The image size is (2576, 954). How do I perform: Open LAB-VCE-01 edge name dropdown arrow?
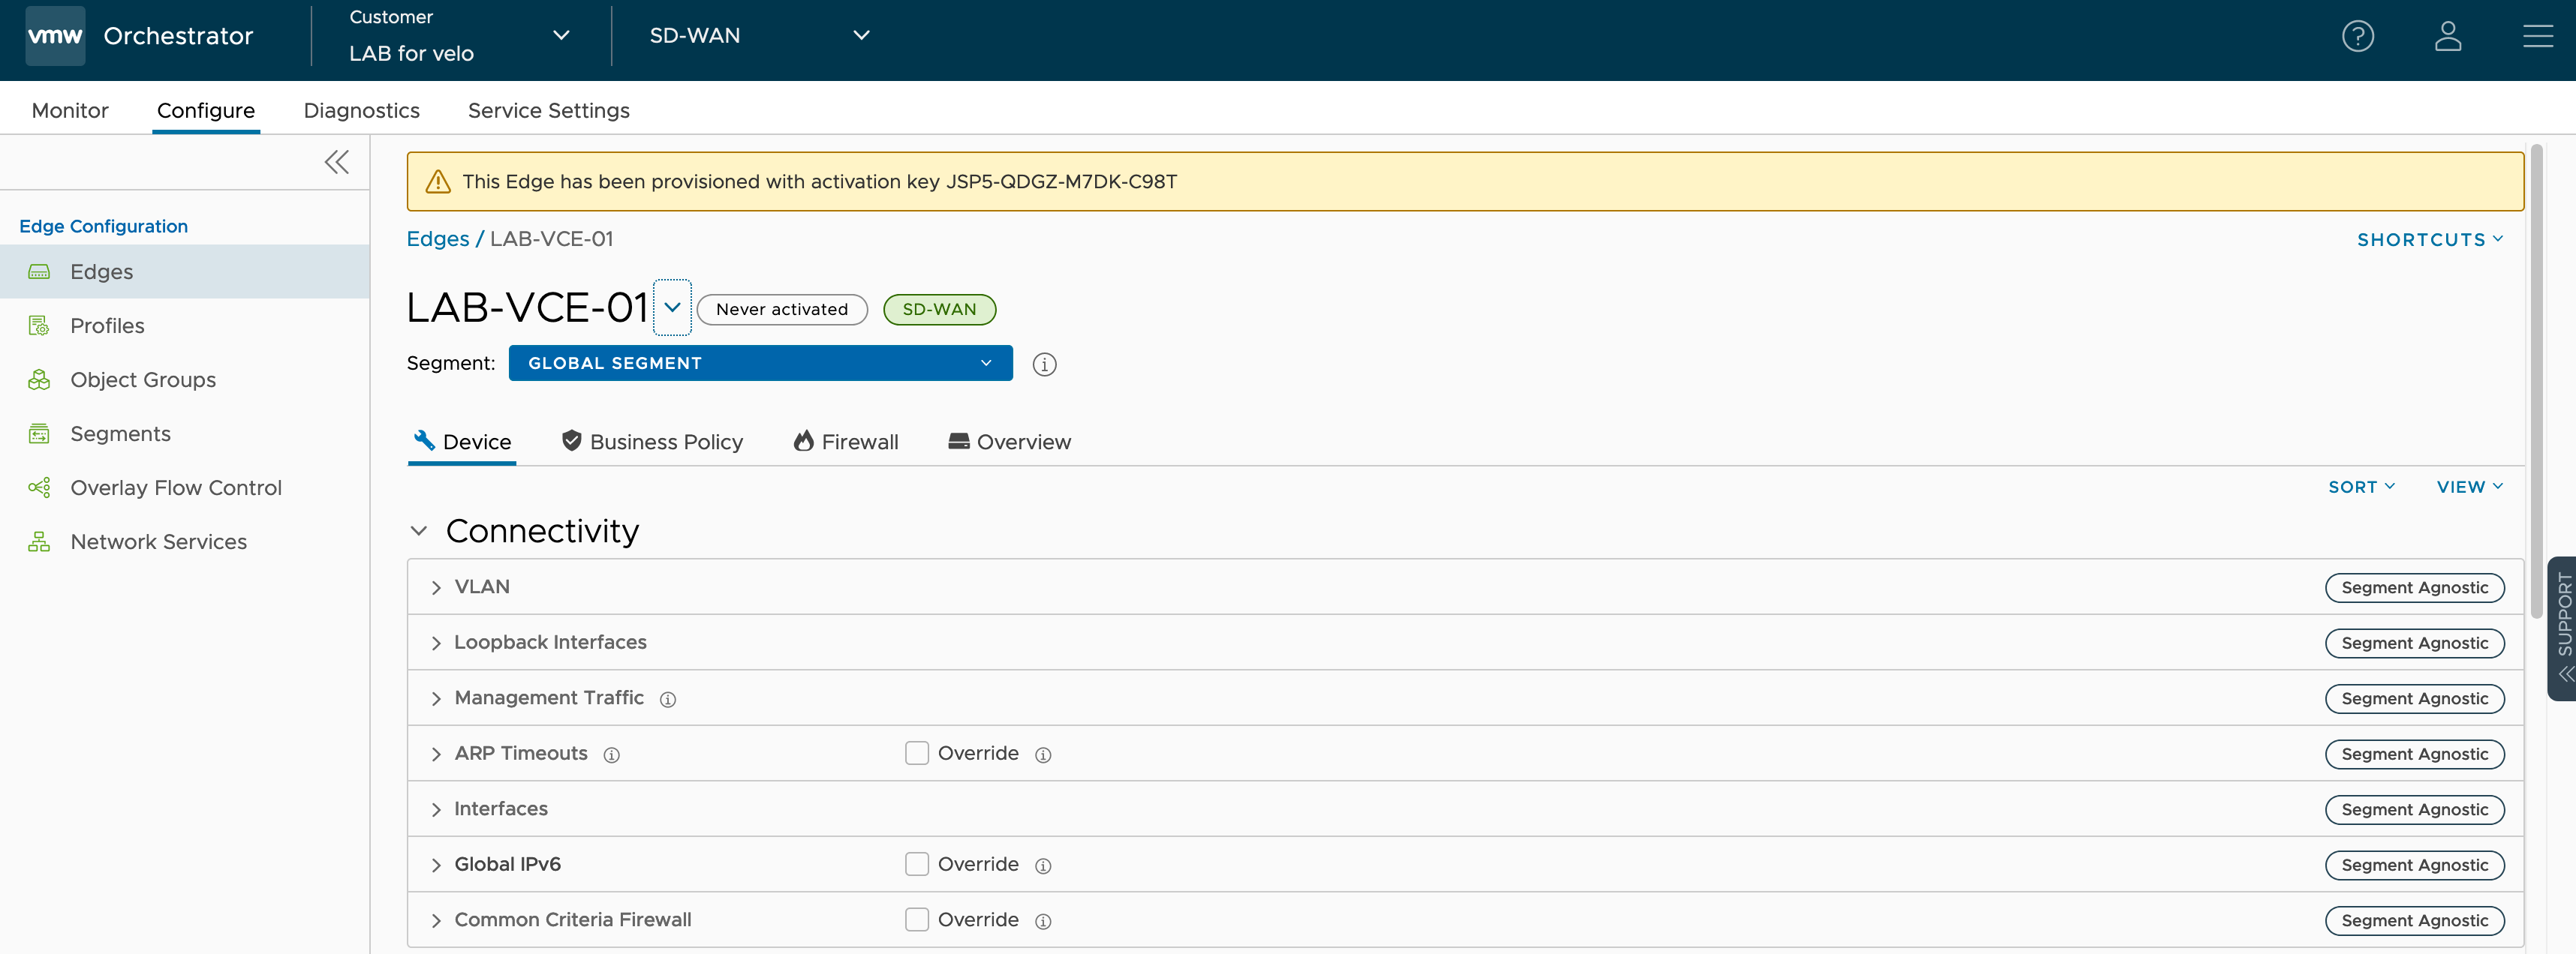coord(672,307)
